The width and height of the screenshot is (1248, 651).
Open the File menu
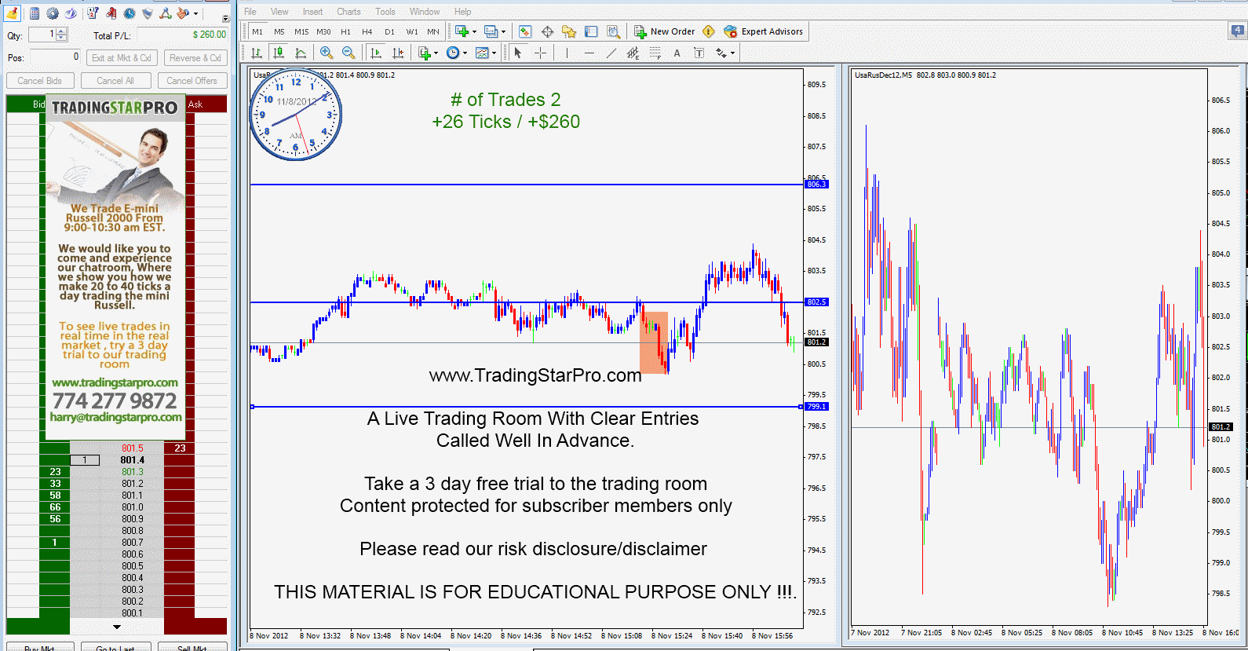coord(250,11)
